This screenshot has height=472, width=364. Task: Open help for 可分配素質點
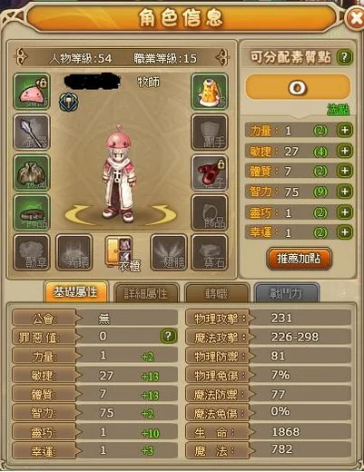(345, 57)
